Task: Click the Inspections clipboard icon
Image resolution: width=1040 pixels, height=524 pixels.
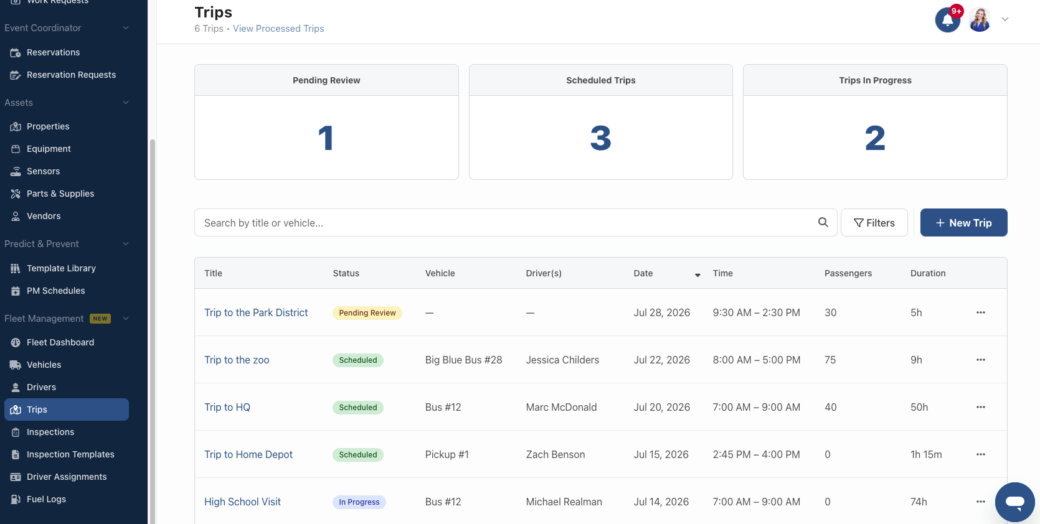Action: point(16,433)
